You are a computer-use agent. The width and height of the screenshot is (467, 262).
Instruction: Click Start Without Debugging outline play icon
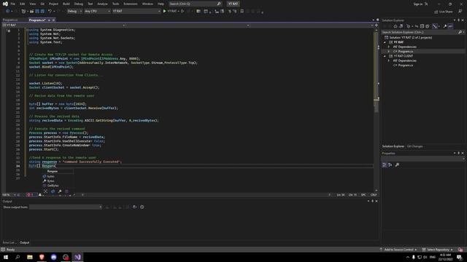tap(182, 11)
